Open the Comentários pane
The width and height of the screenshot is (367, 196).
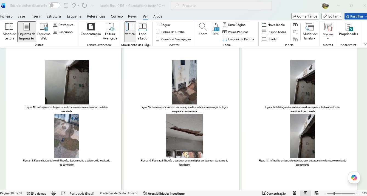pos(305,16)
